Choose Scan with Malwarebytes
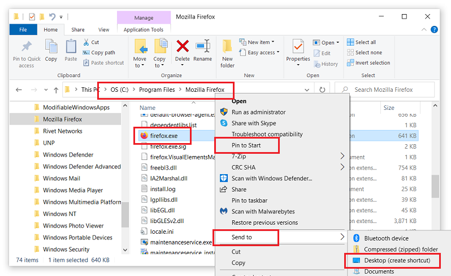451x276 pixels. click(x=263, y=212)
